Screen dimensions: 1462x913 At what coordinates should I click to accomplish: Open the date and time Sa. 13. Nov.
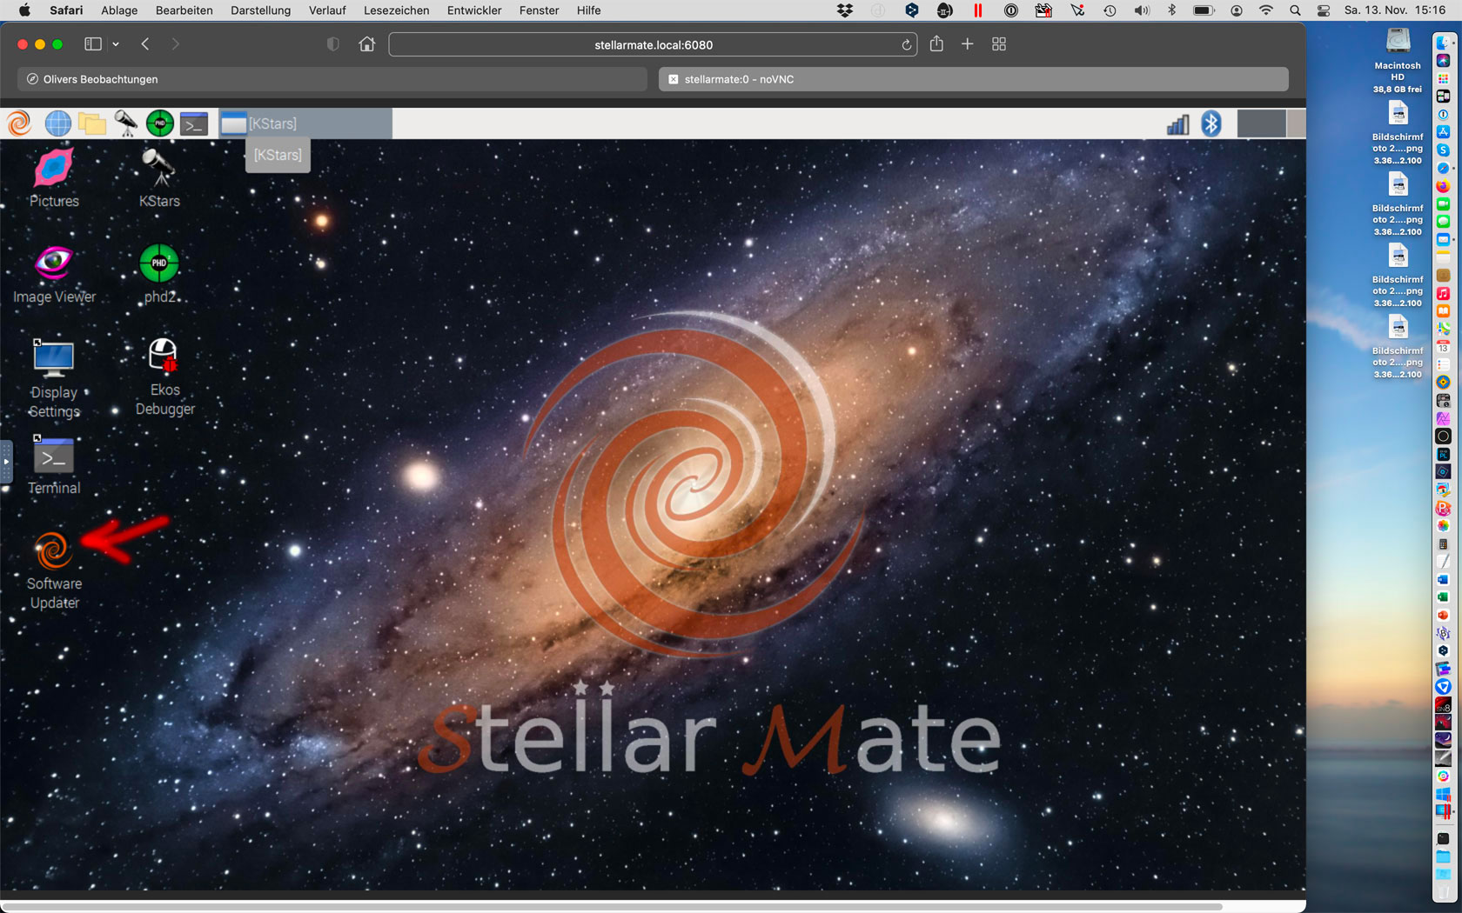(x=1395, y=10)
